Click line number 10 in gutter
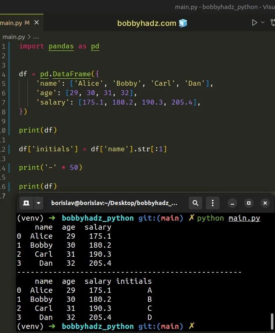Screen dimensions: 275x333 pyautogui.click(x=3, y=130)
